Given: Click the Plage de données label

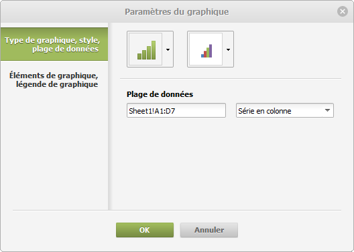Looking at the screenshot, I should 160,94.
